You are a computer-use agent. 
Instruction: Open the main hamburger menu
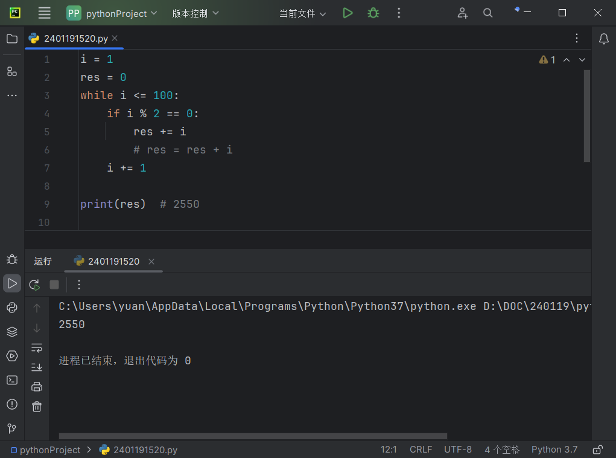click(45, 13)
